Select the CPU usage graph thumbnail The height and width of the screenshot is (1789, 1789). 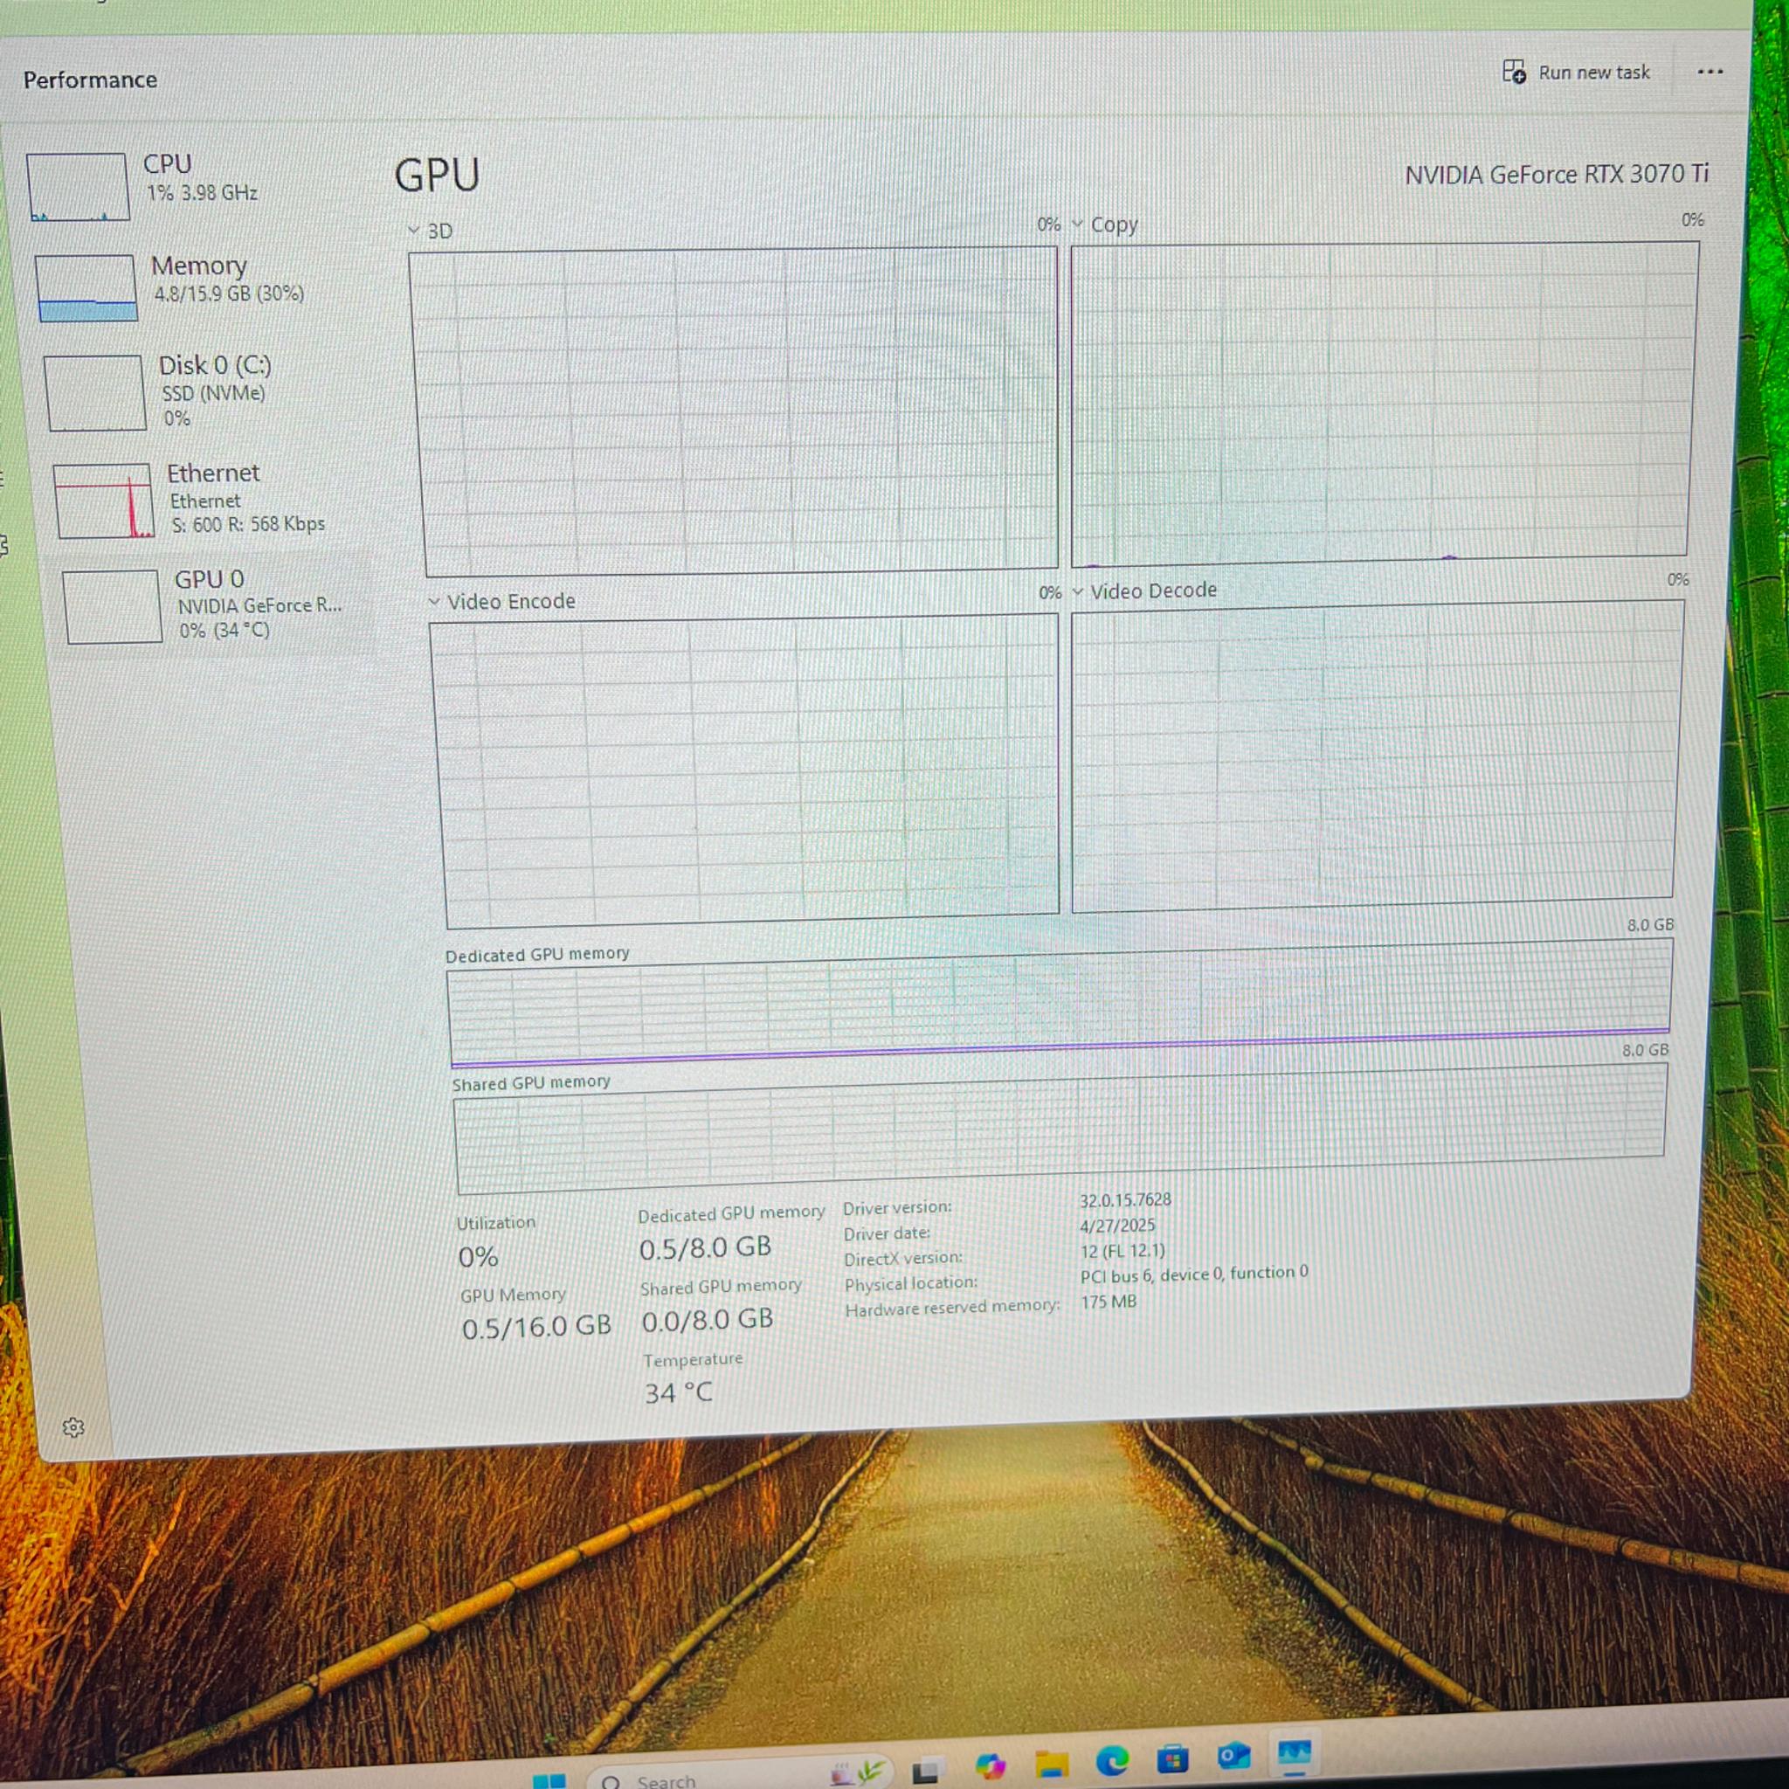coord(78,186)
